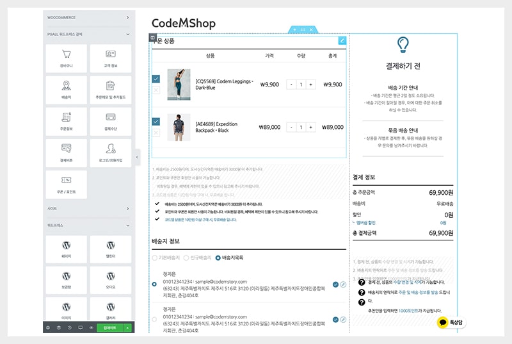The width and height of the screenshot is (512, 344).
Task: Choose the 결제수단 payment method widget
Action: [x=110, y=121]
